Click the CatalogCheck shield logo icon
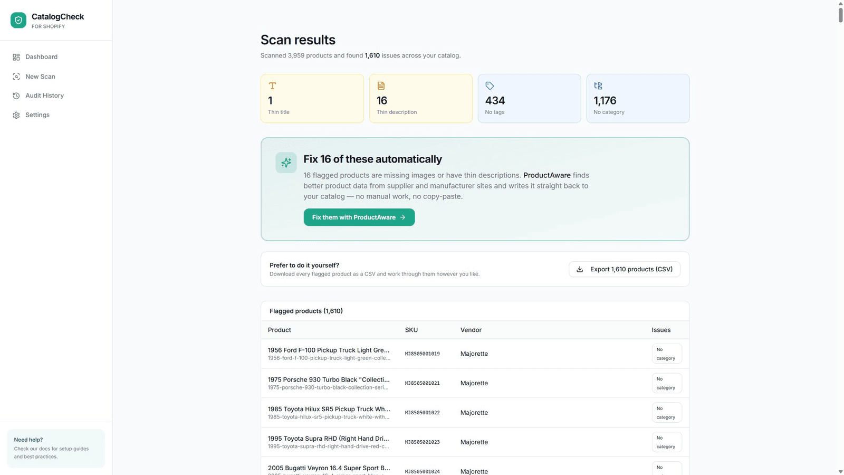This screenshot has height=475, width=844. [18, 21]
